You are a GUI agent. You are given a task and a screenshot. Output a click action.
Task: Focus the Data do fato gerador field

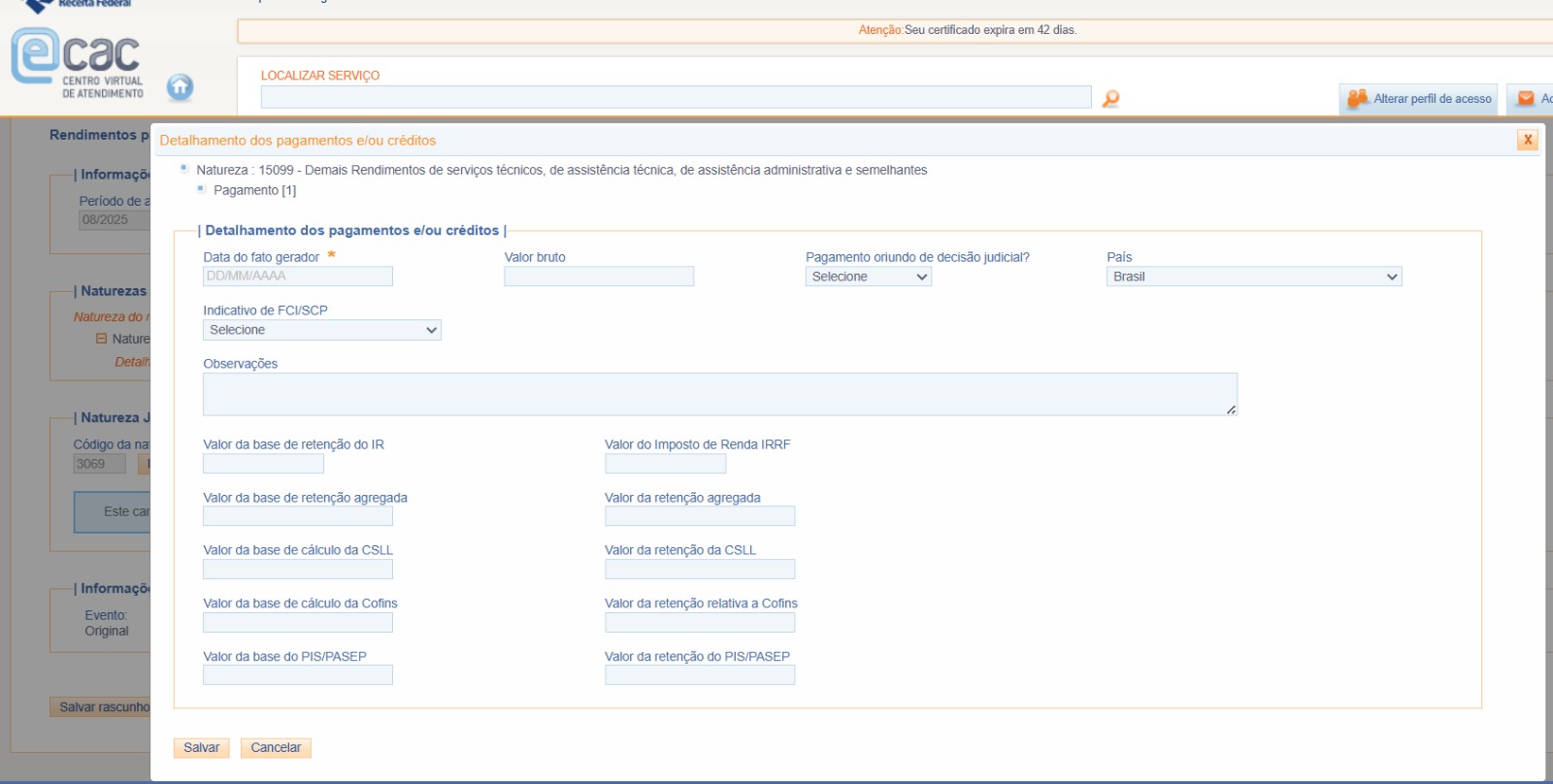tap(298, 277)
